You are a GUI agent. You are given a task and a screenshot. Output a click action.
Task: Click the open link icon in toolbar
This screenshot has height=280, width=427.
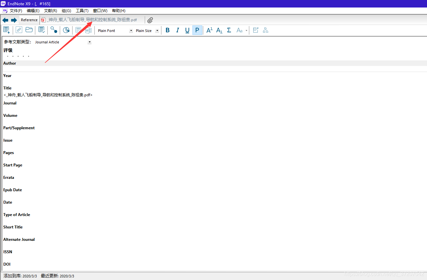19,30
